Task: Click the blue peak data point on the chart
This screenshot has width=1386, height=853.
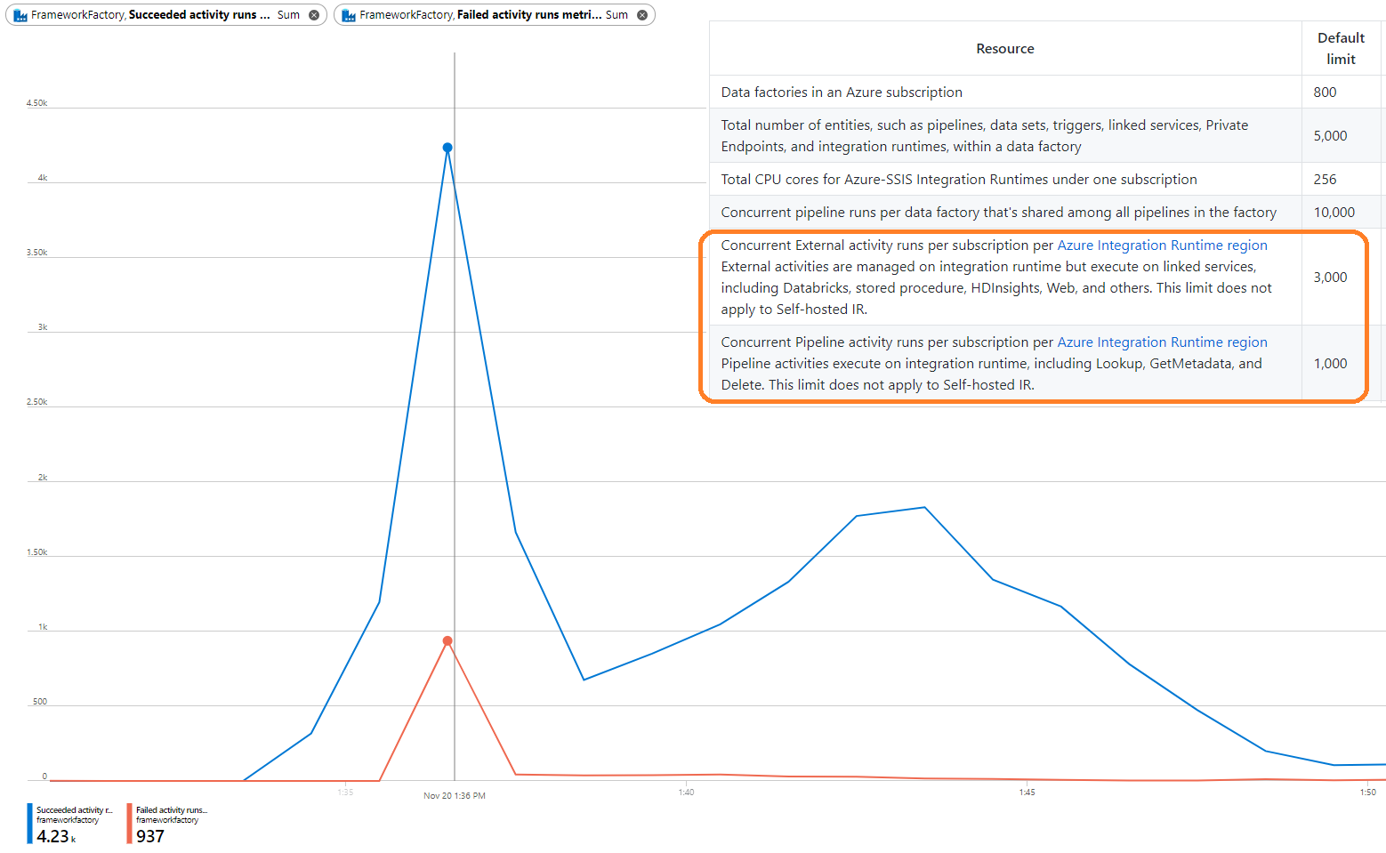Action: click(x=447, y=148)
